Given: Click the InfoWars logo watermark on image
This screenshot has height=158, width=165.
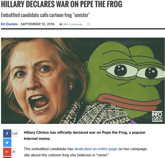Looking at the screenshot, I should [157, 117].
